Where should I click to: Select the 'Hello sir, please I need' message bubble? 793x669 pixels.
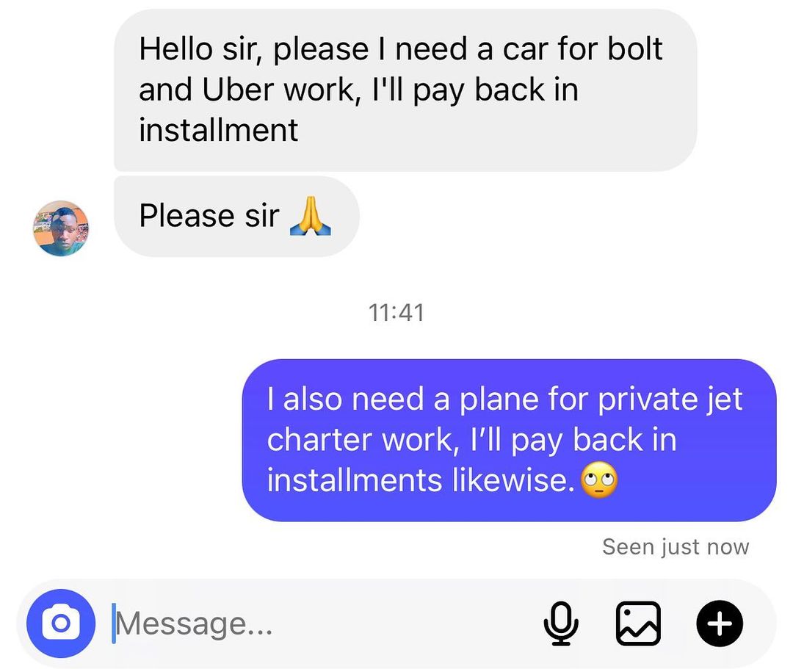[x=405, y=90]
